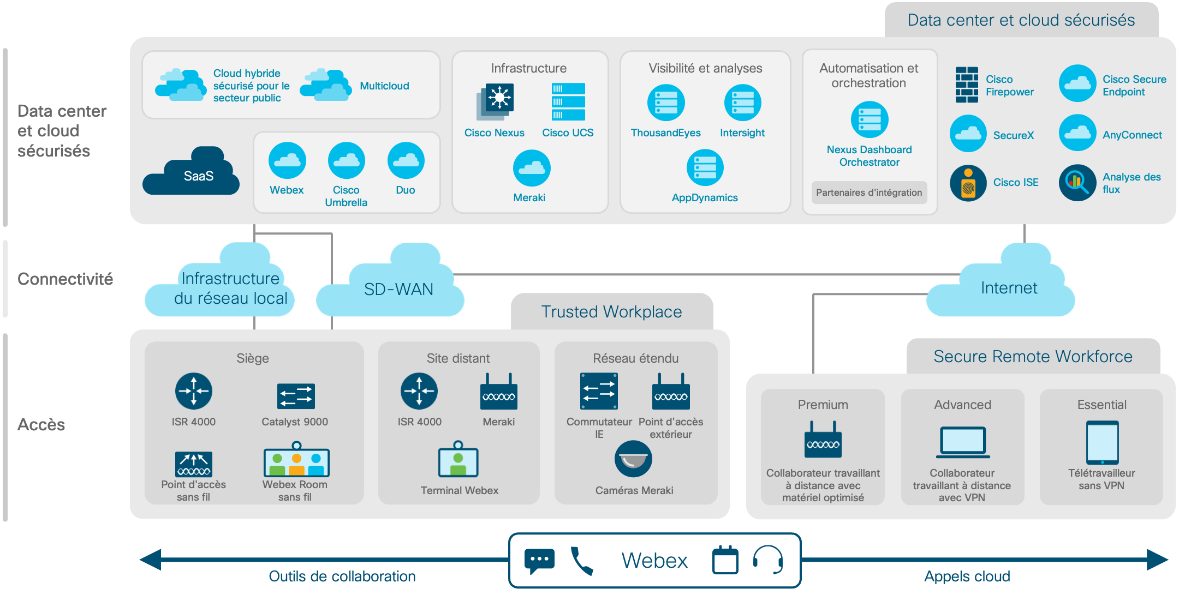Click the Télétravailleur sans VPN caption
Image resolution: width=1179 pixels, height=589 pixels.
(1101, 479)
